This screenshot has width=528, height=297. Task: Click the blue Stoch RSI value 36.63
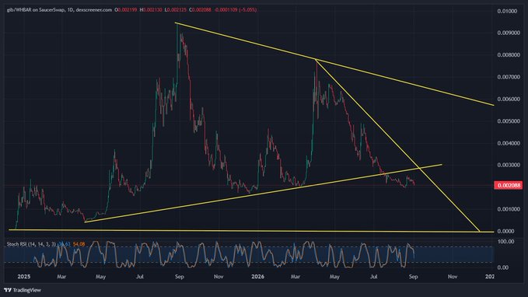pyautogui.click(x=64, y=244)
